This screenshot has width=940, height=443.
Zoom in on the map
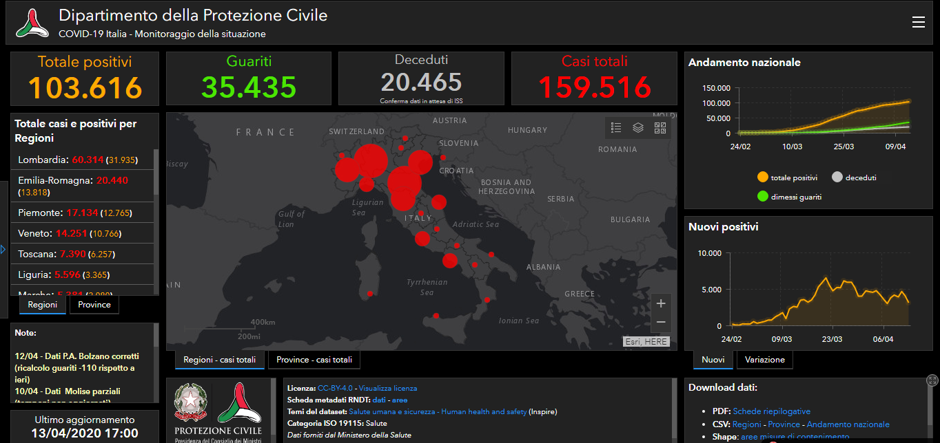(x=661, y=303)
